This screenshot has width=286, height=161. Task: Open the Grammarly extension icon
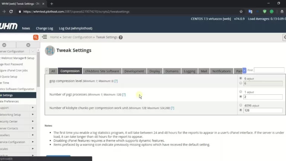271,12
